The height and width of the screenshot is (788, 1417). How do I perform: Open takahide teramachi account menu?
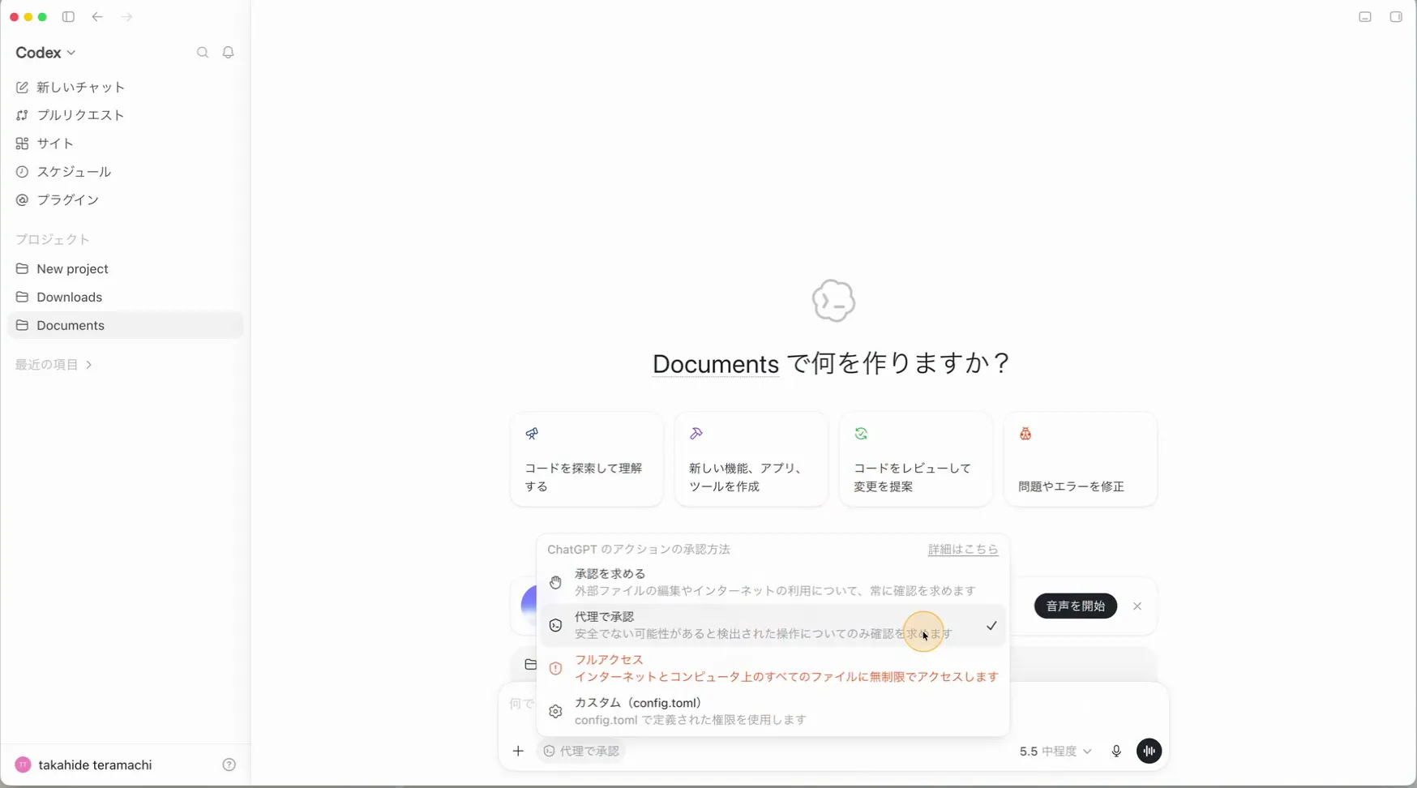click(x=83, y=765)
